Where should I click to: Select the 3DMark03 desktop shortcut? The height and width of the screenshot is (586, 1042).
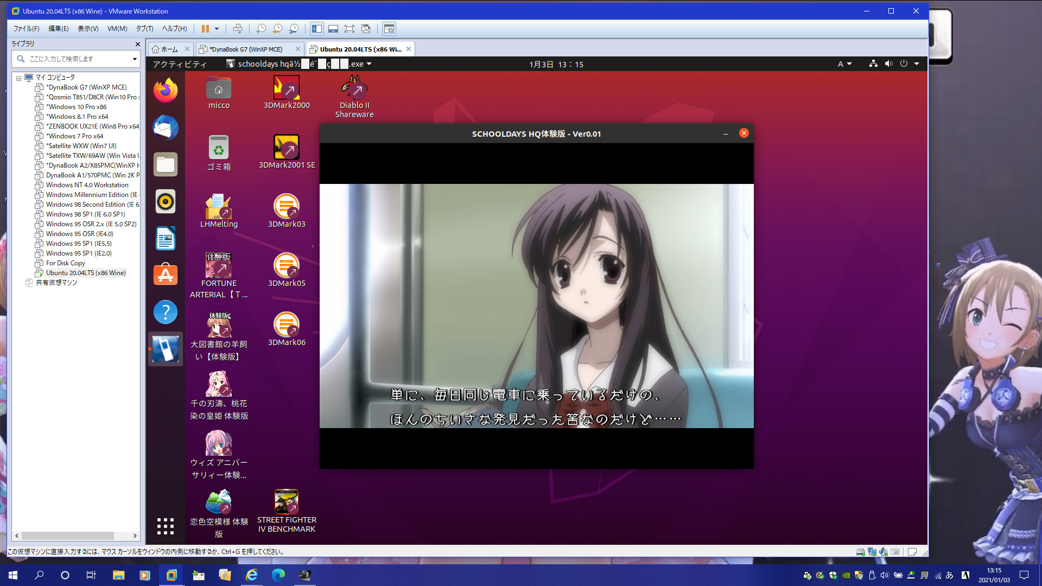(x=287, y=211)
